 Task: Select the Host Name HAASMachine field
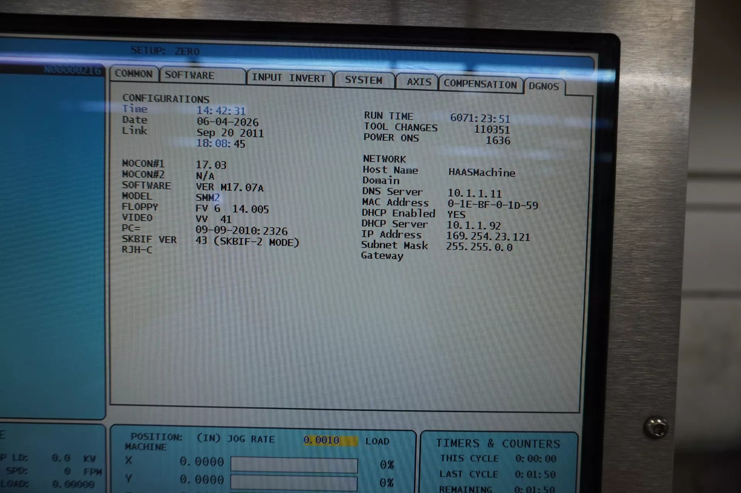[482, 173]
